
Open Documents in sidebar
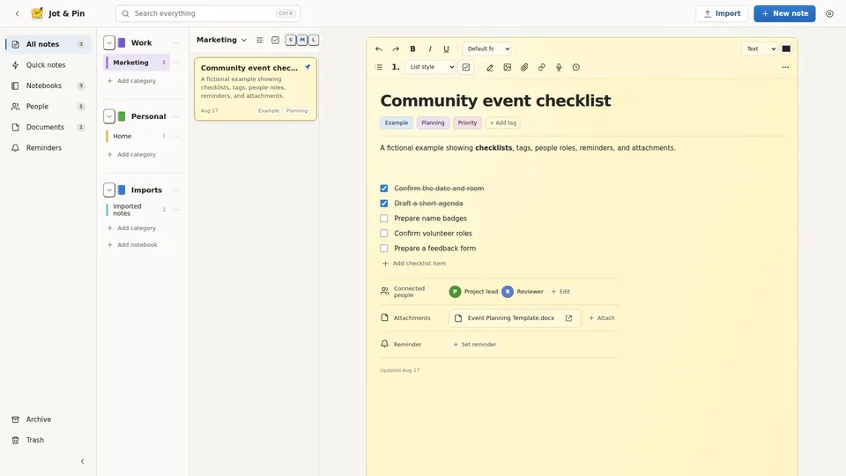(x=48, y=127)
